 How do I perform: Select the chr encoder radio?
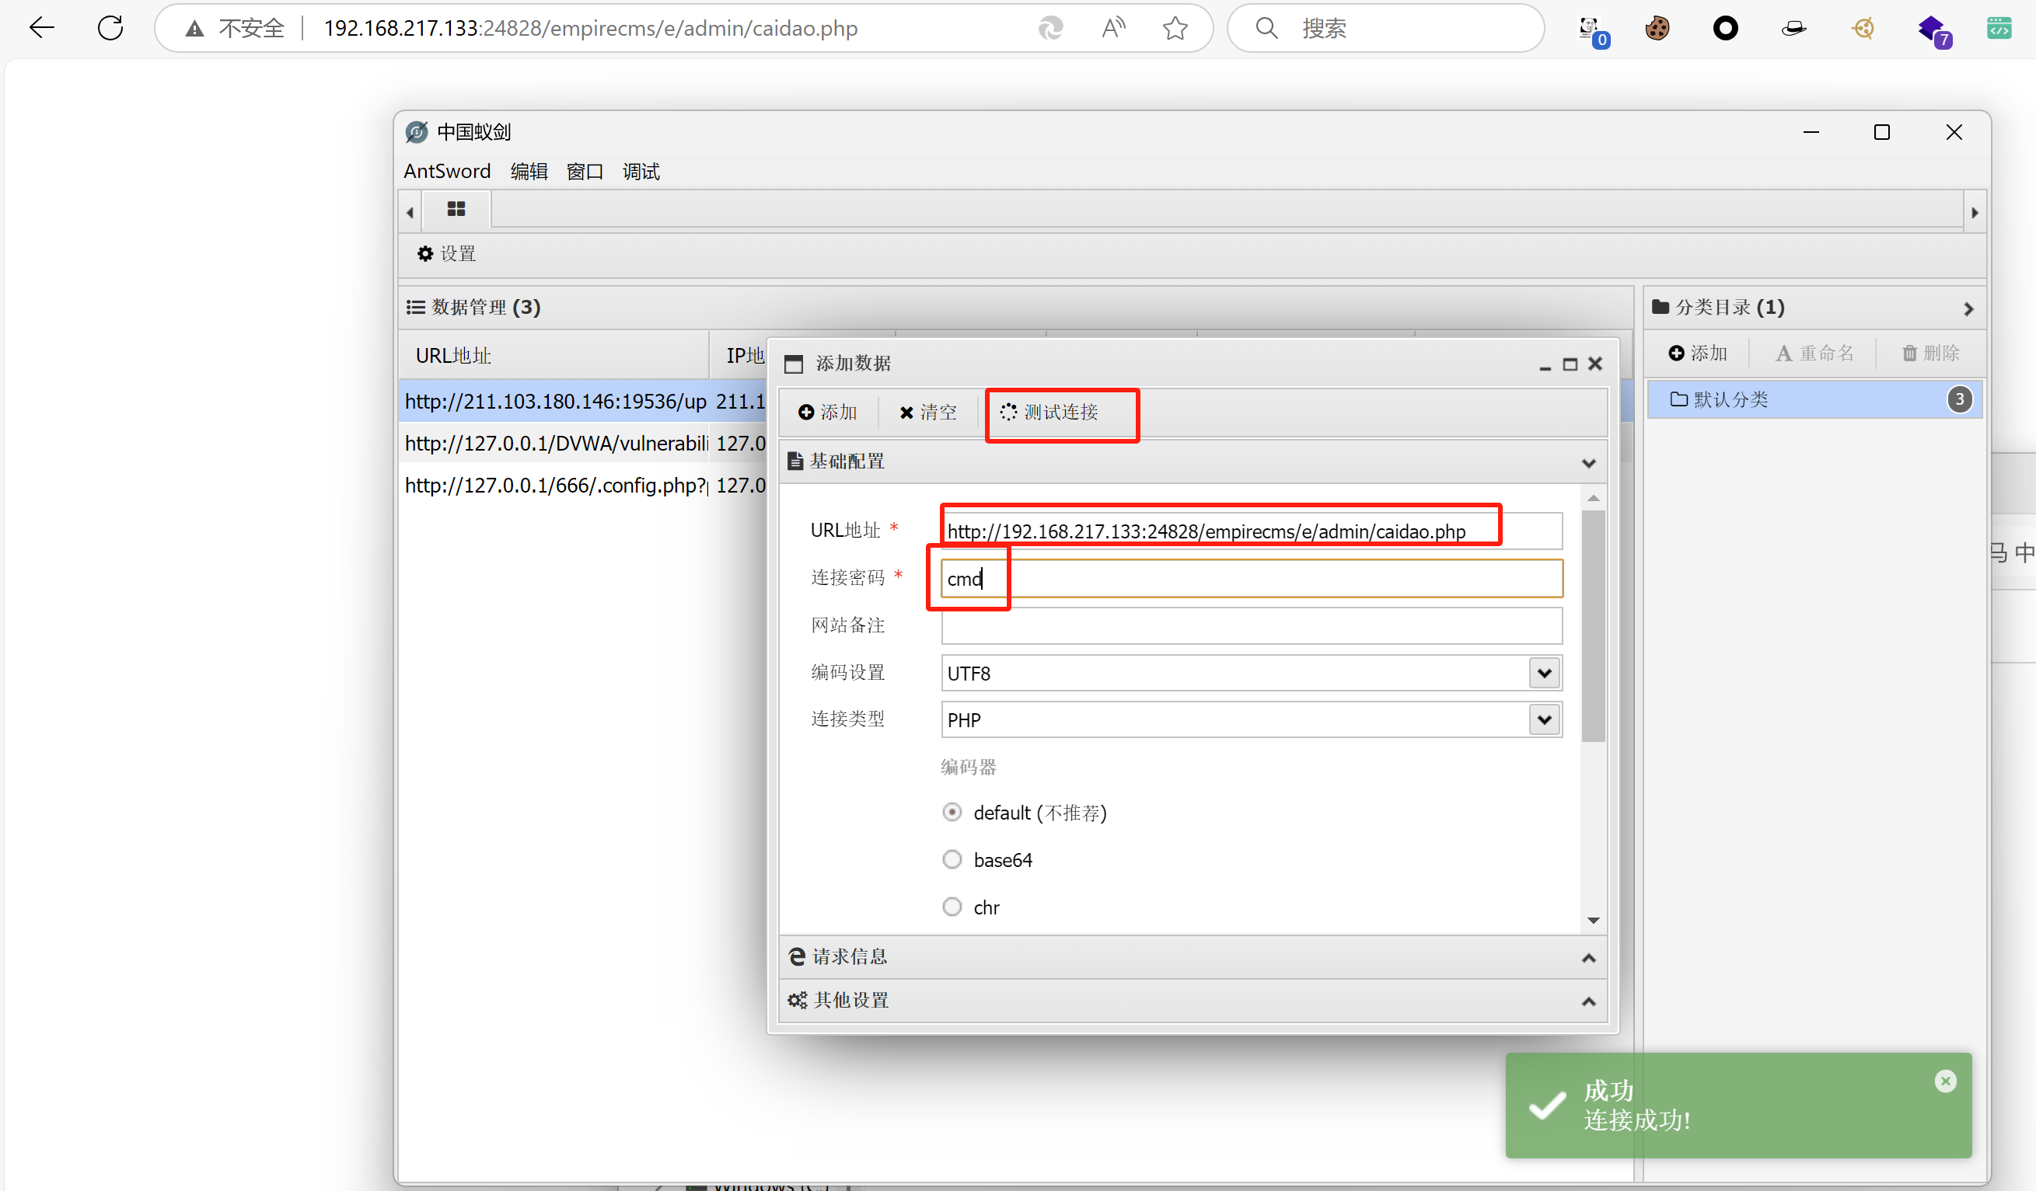(x=952, y=907)
